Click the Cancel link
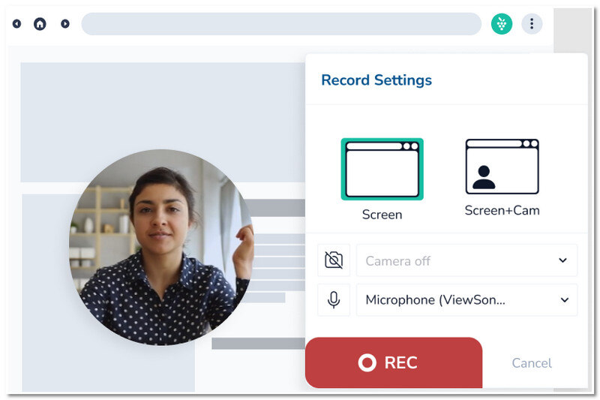The width and height of the screenshot is (600, 400). pos(532,363)
